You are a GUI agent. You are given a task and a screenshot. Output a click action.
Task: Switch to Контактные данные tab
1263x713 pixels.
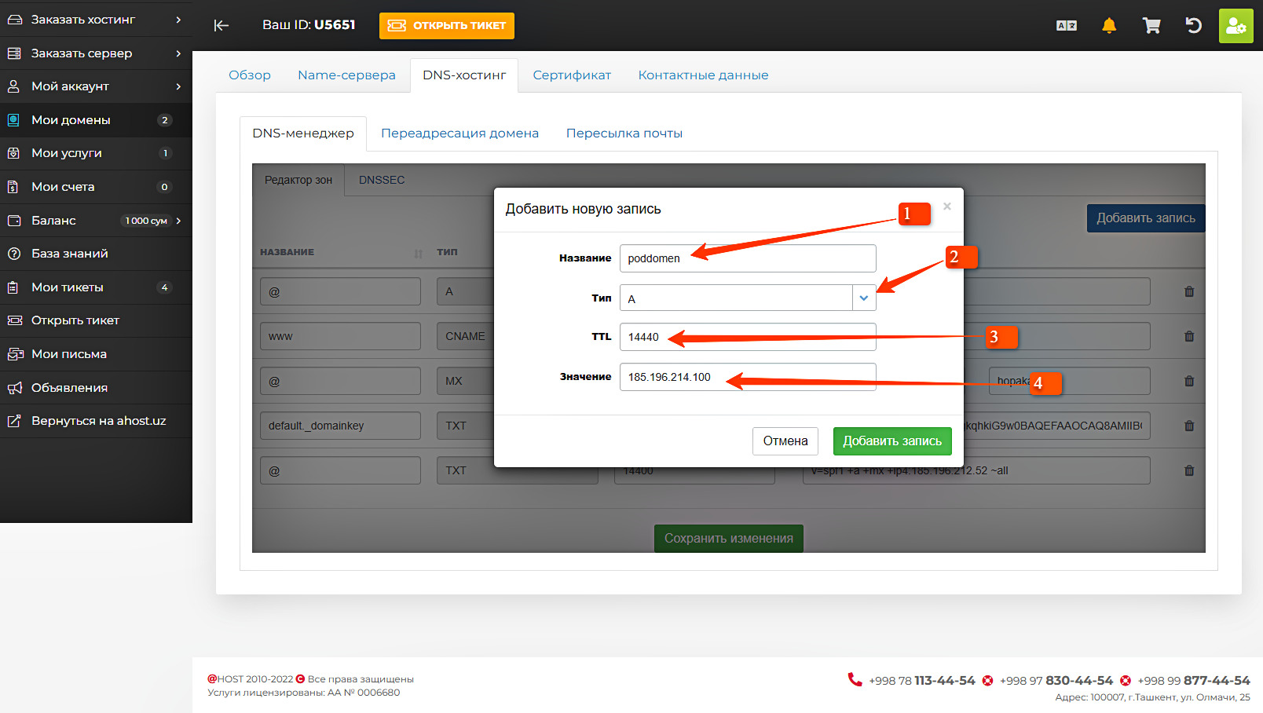pos(703,75)
